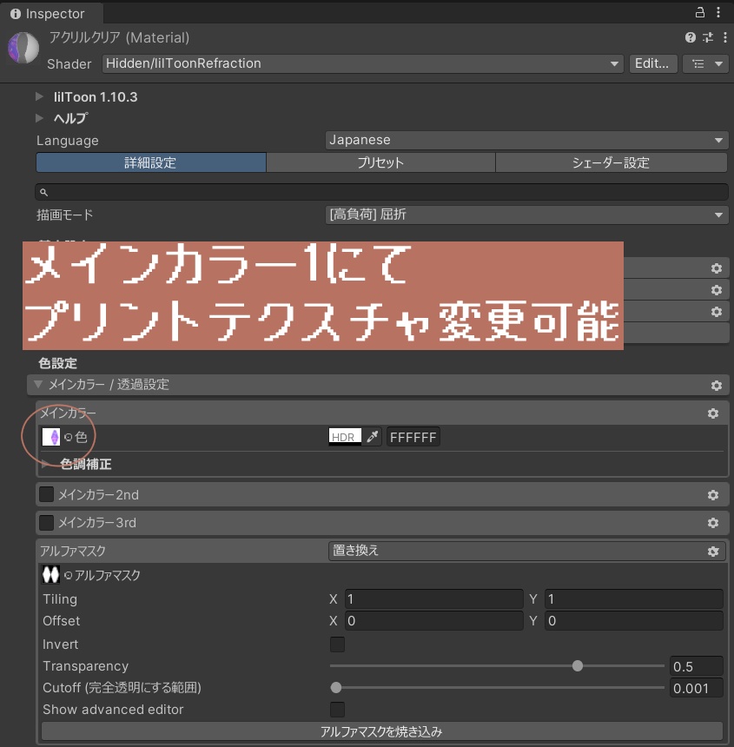Enable メインカラー3rd checkbox

(46, 523)
